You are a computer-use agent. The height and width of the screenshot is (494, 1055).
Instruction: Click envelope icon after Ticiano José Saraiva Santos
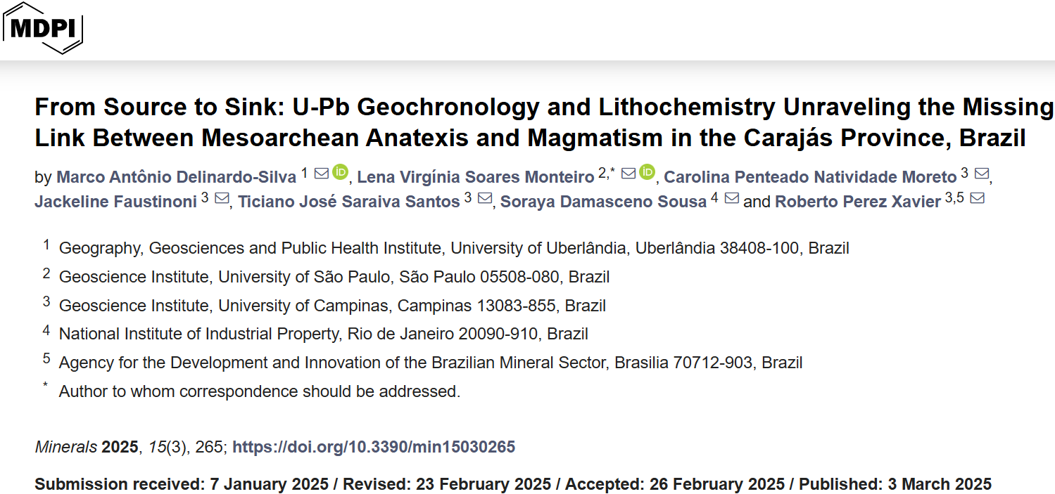[x=484, y=199]
